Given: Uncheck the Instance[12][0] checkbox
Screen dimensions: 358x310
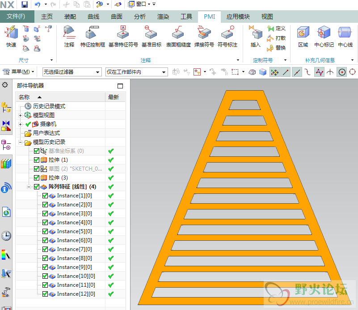Looking at the screenshot, I should [x=45, y=294].
